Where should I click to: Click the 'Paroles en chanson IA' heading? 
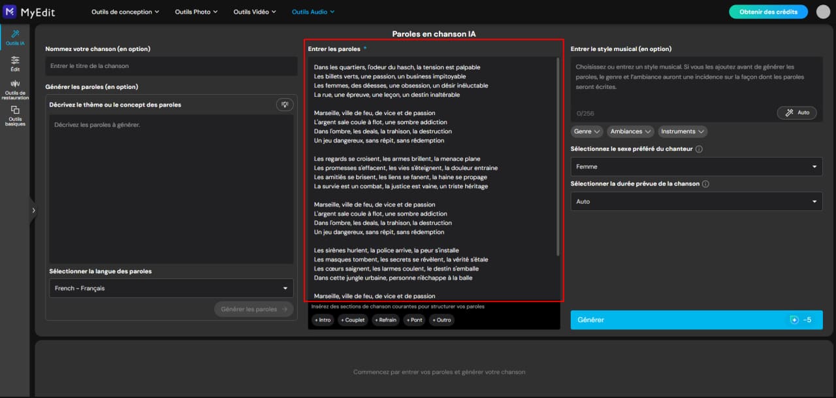tap(434, 34)
